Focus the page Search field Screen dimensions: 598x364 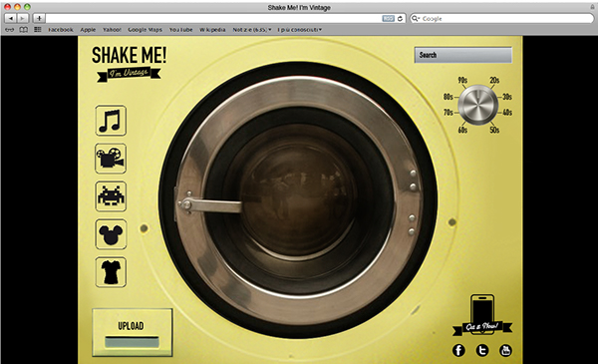click(463, 55)
